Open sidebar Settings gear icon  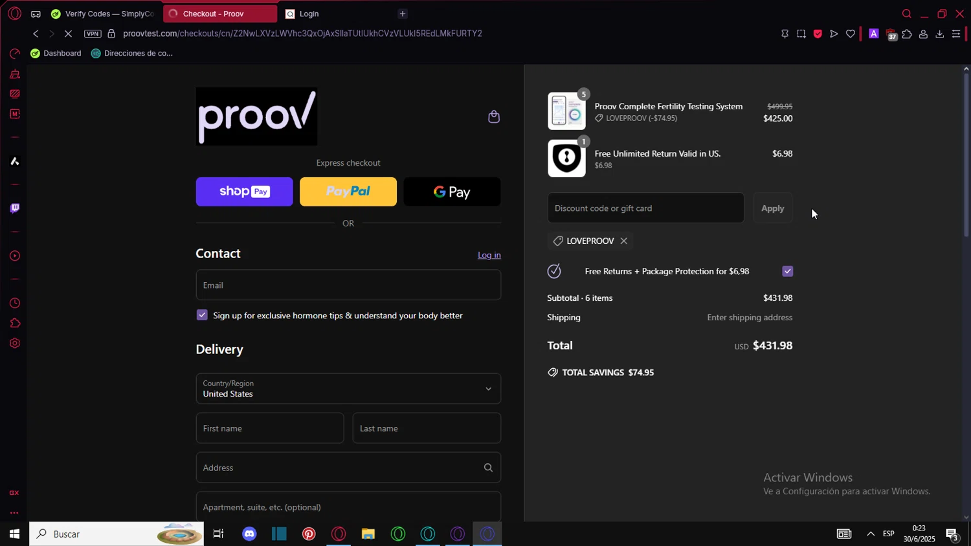14,344
